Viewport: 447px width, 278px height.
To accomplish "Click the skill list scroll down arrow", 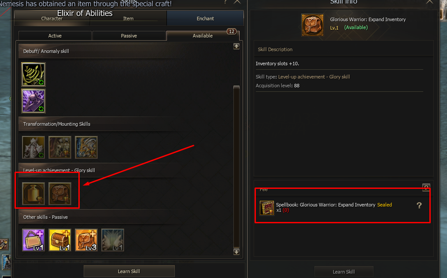I will point(236,252).
